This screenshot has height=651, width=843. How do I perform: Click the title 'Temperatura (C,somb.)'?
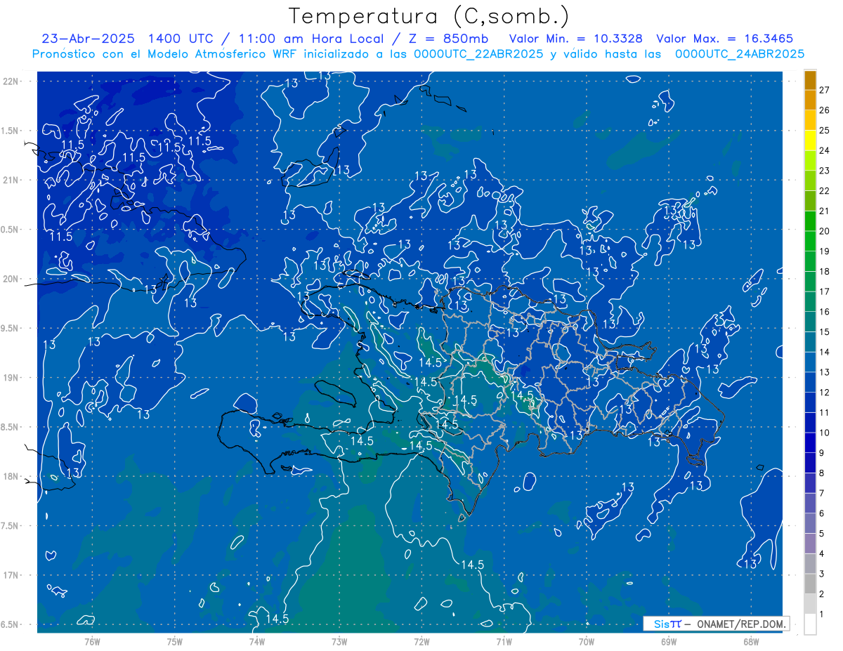(429, 16)
